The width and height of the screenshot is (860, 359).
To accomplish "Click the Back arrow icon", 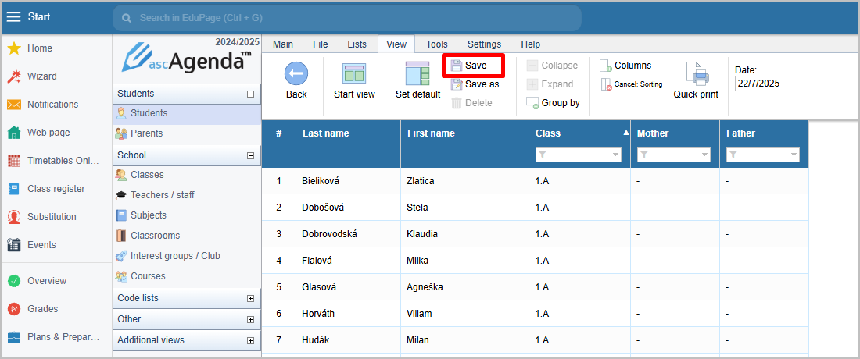I will [296, 73].
